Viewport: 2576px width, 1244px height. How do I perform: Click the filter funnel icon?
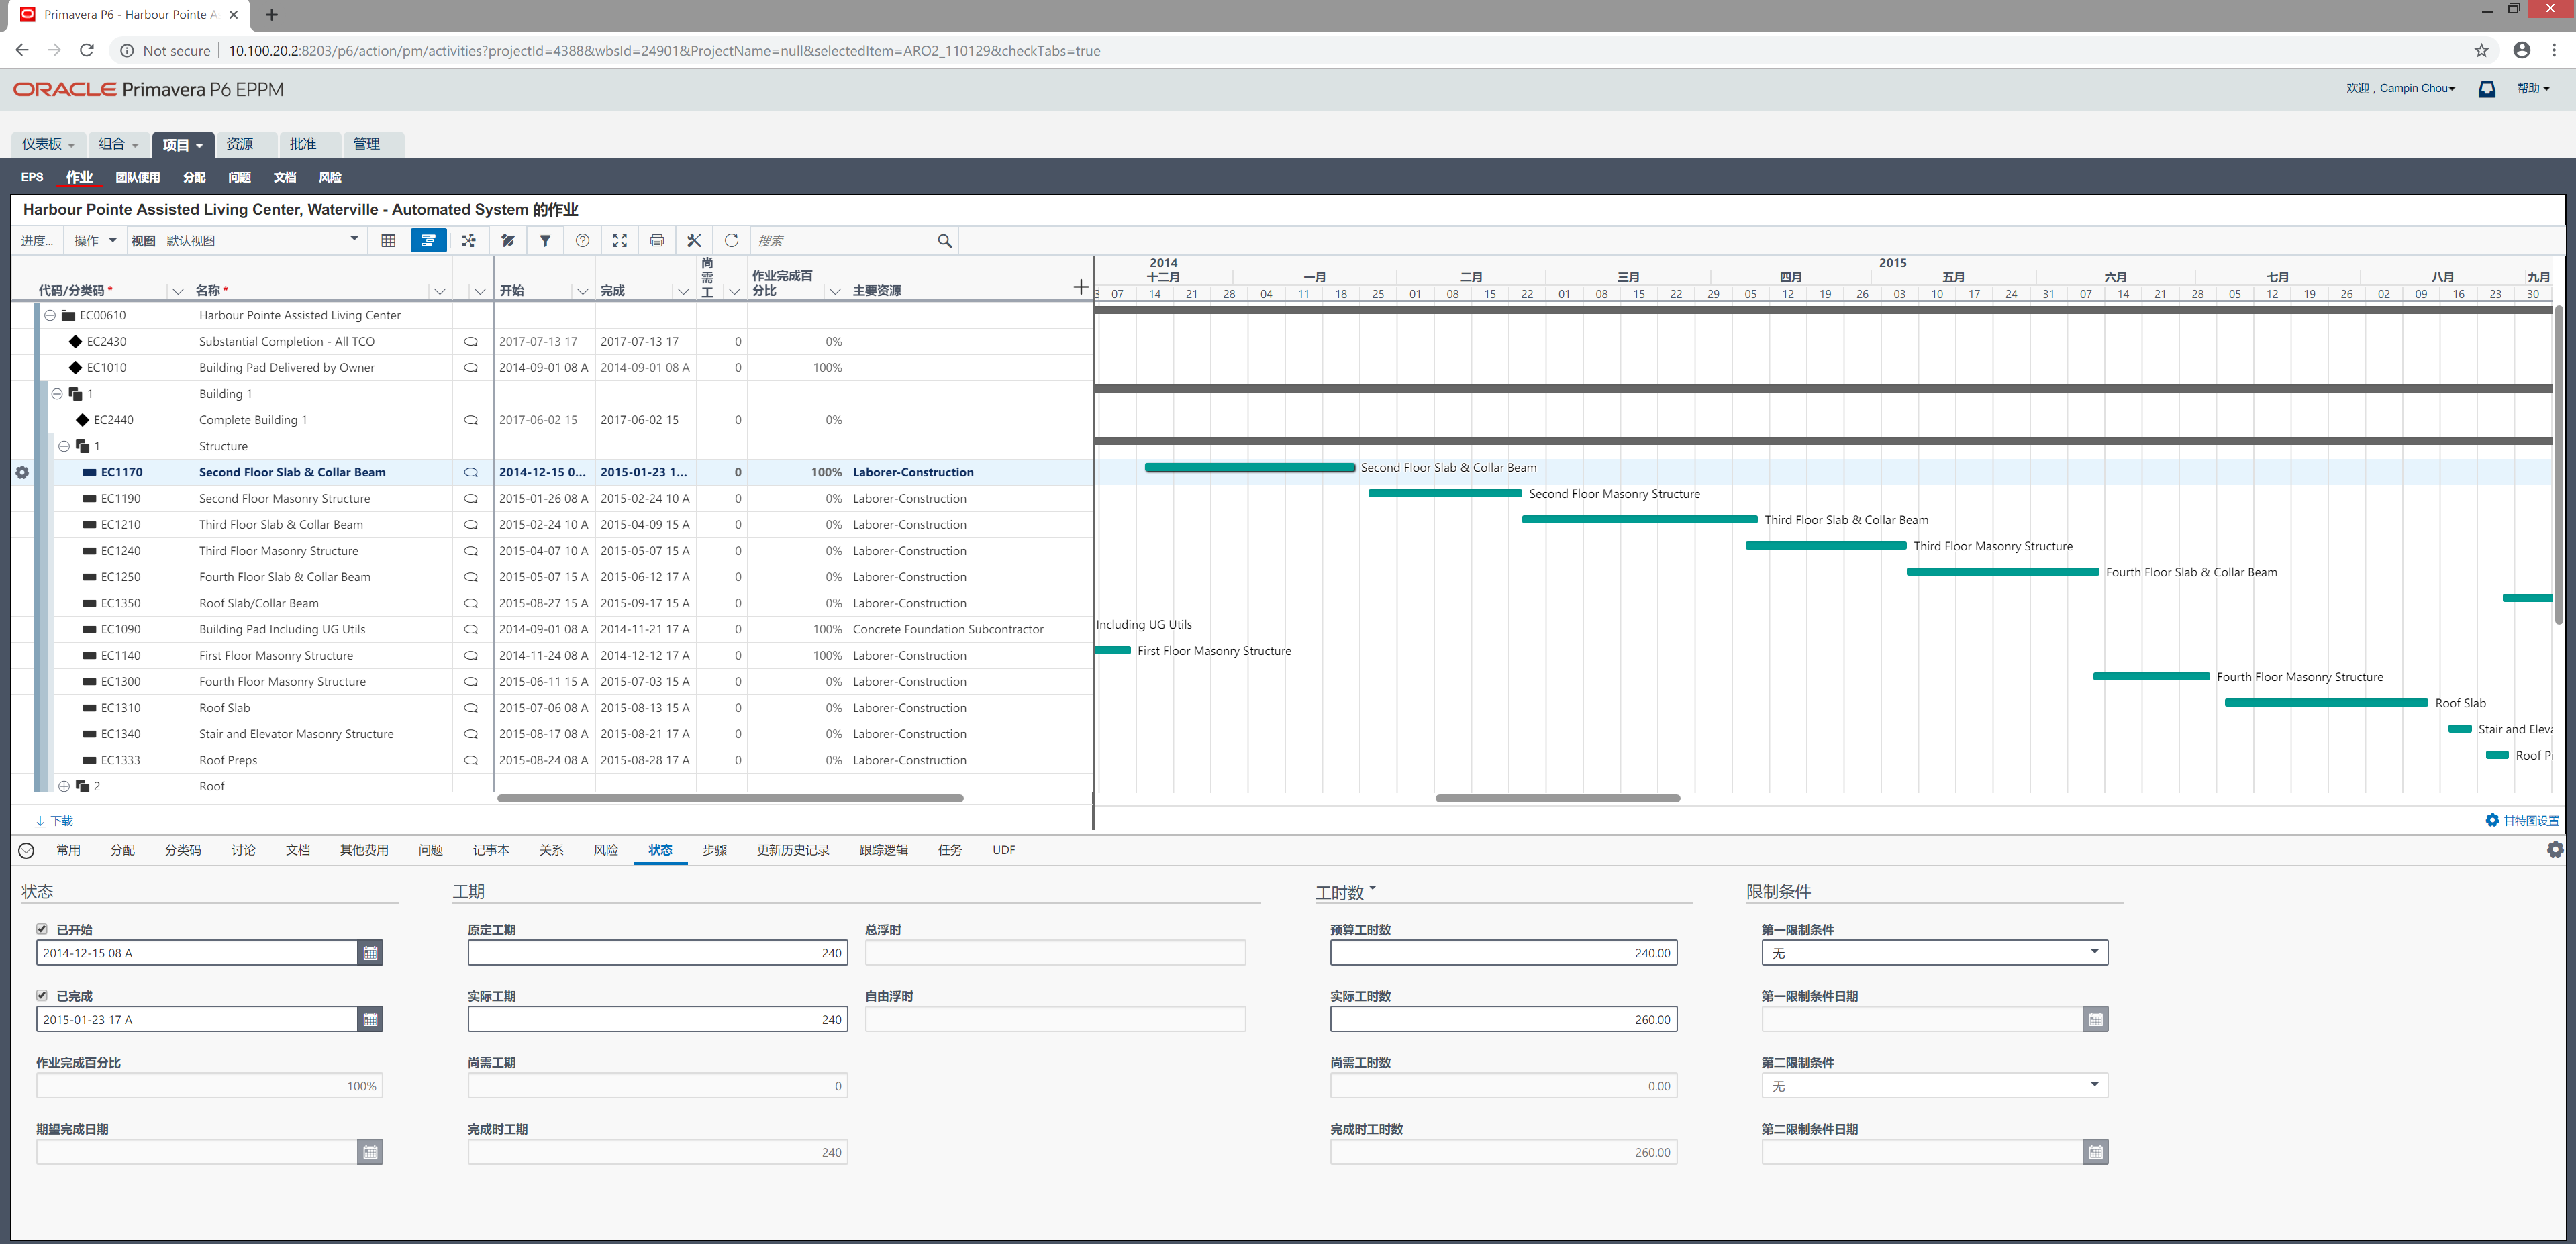[x=545, y=240]
